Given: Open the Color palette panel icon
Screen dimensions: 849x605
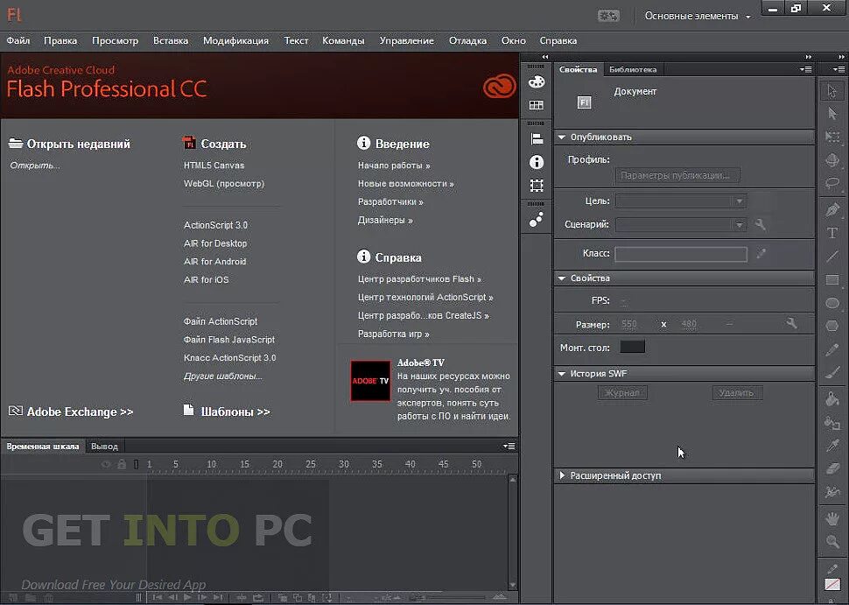Looking at the screenshot, I should (536, 81).
